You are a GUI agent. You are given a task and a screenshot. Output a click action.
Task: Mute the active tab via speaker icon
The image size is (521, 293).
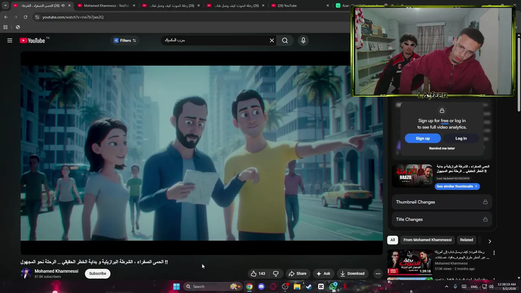click(x=63, y=6)
